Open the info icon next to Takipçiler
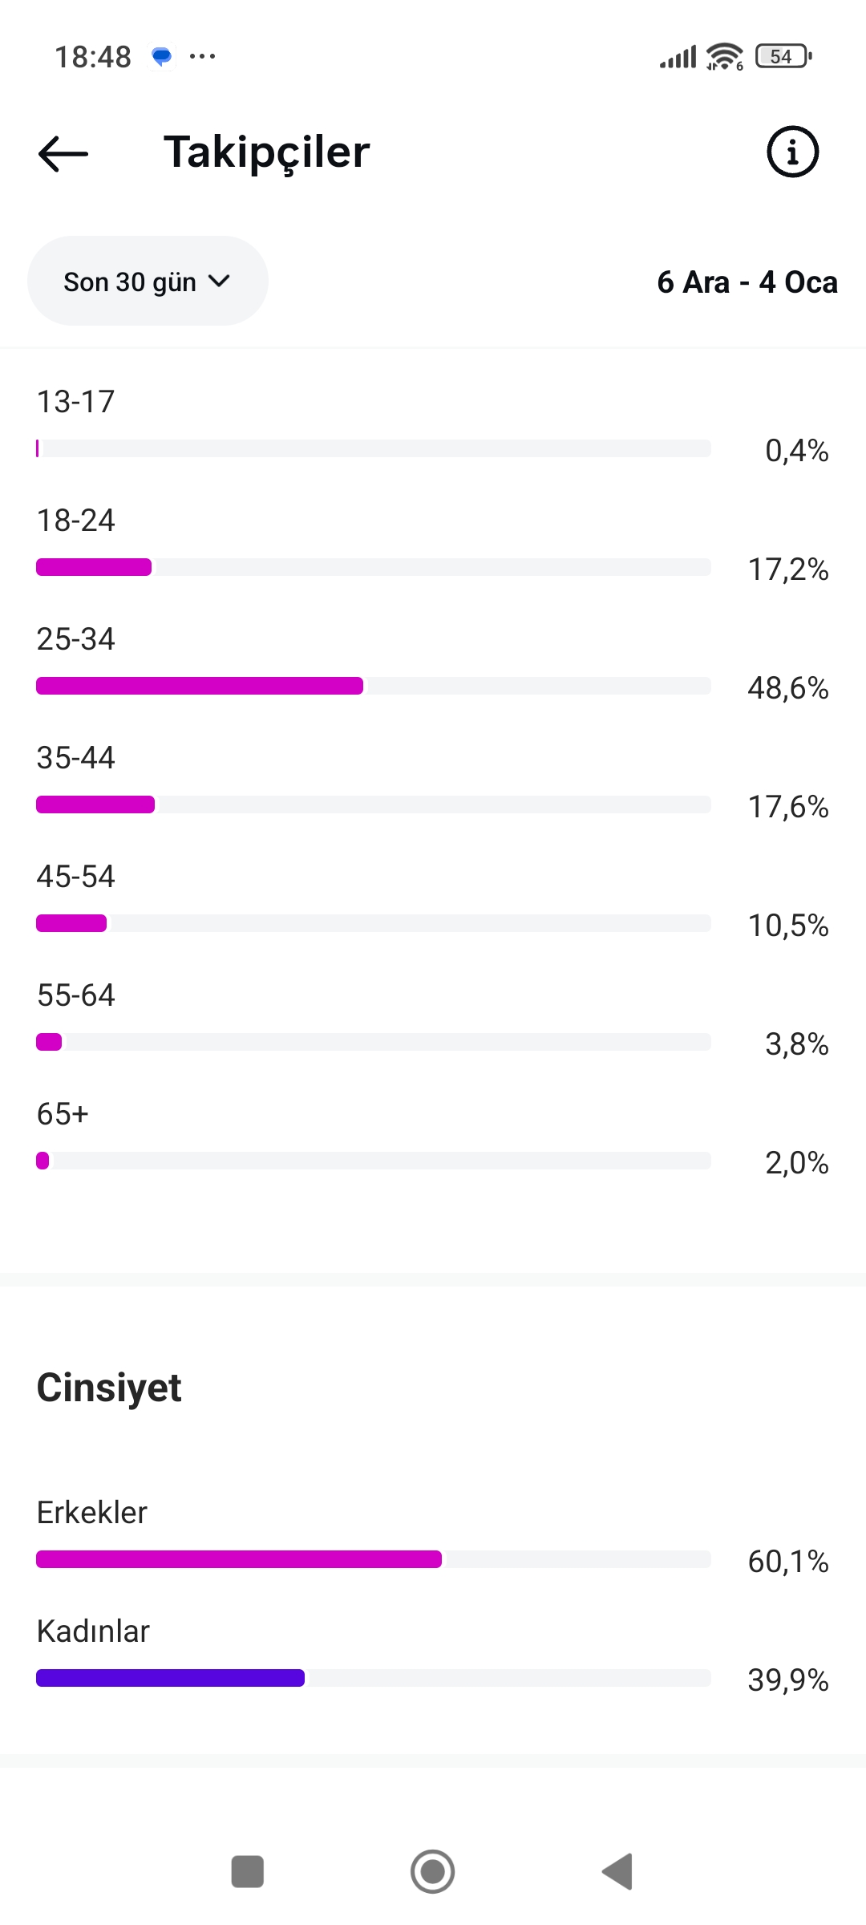 [792, 152]
